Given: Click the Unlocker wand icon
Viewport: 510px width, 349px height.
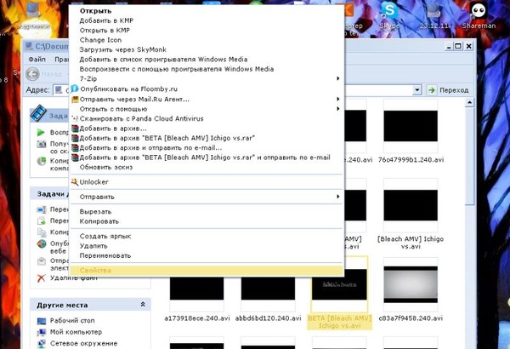Looking at the screenshot, I should pos(75,182).
